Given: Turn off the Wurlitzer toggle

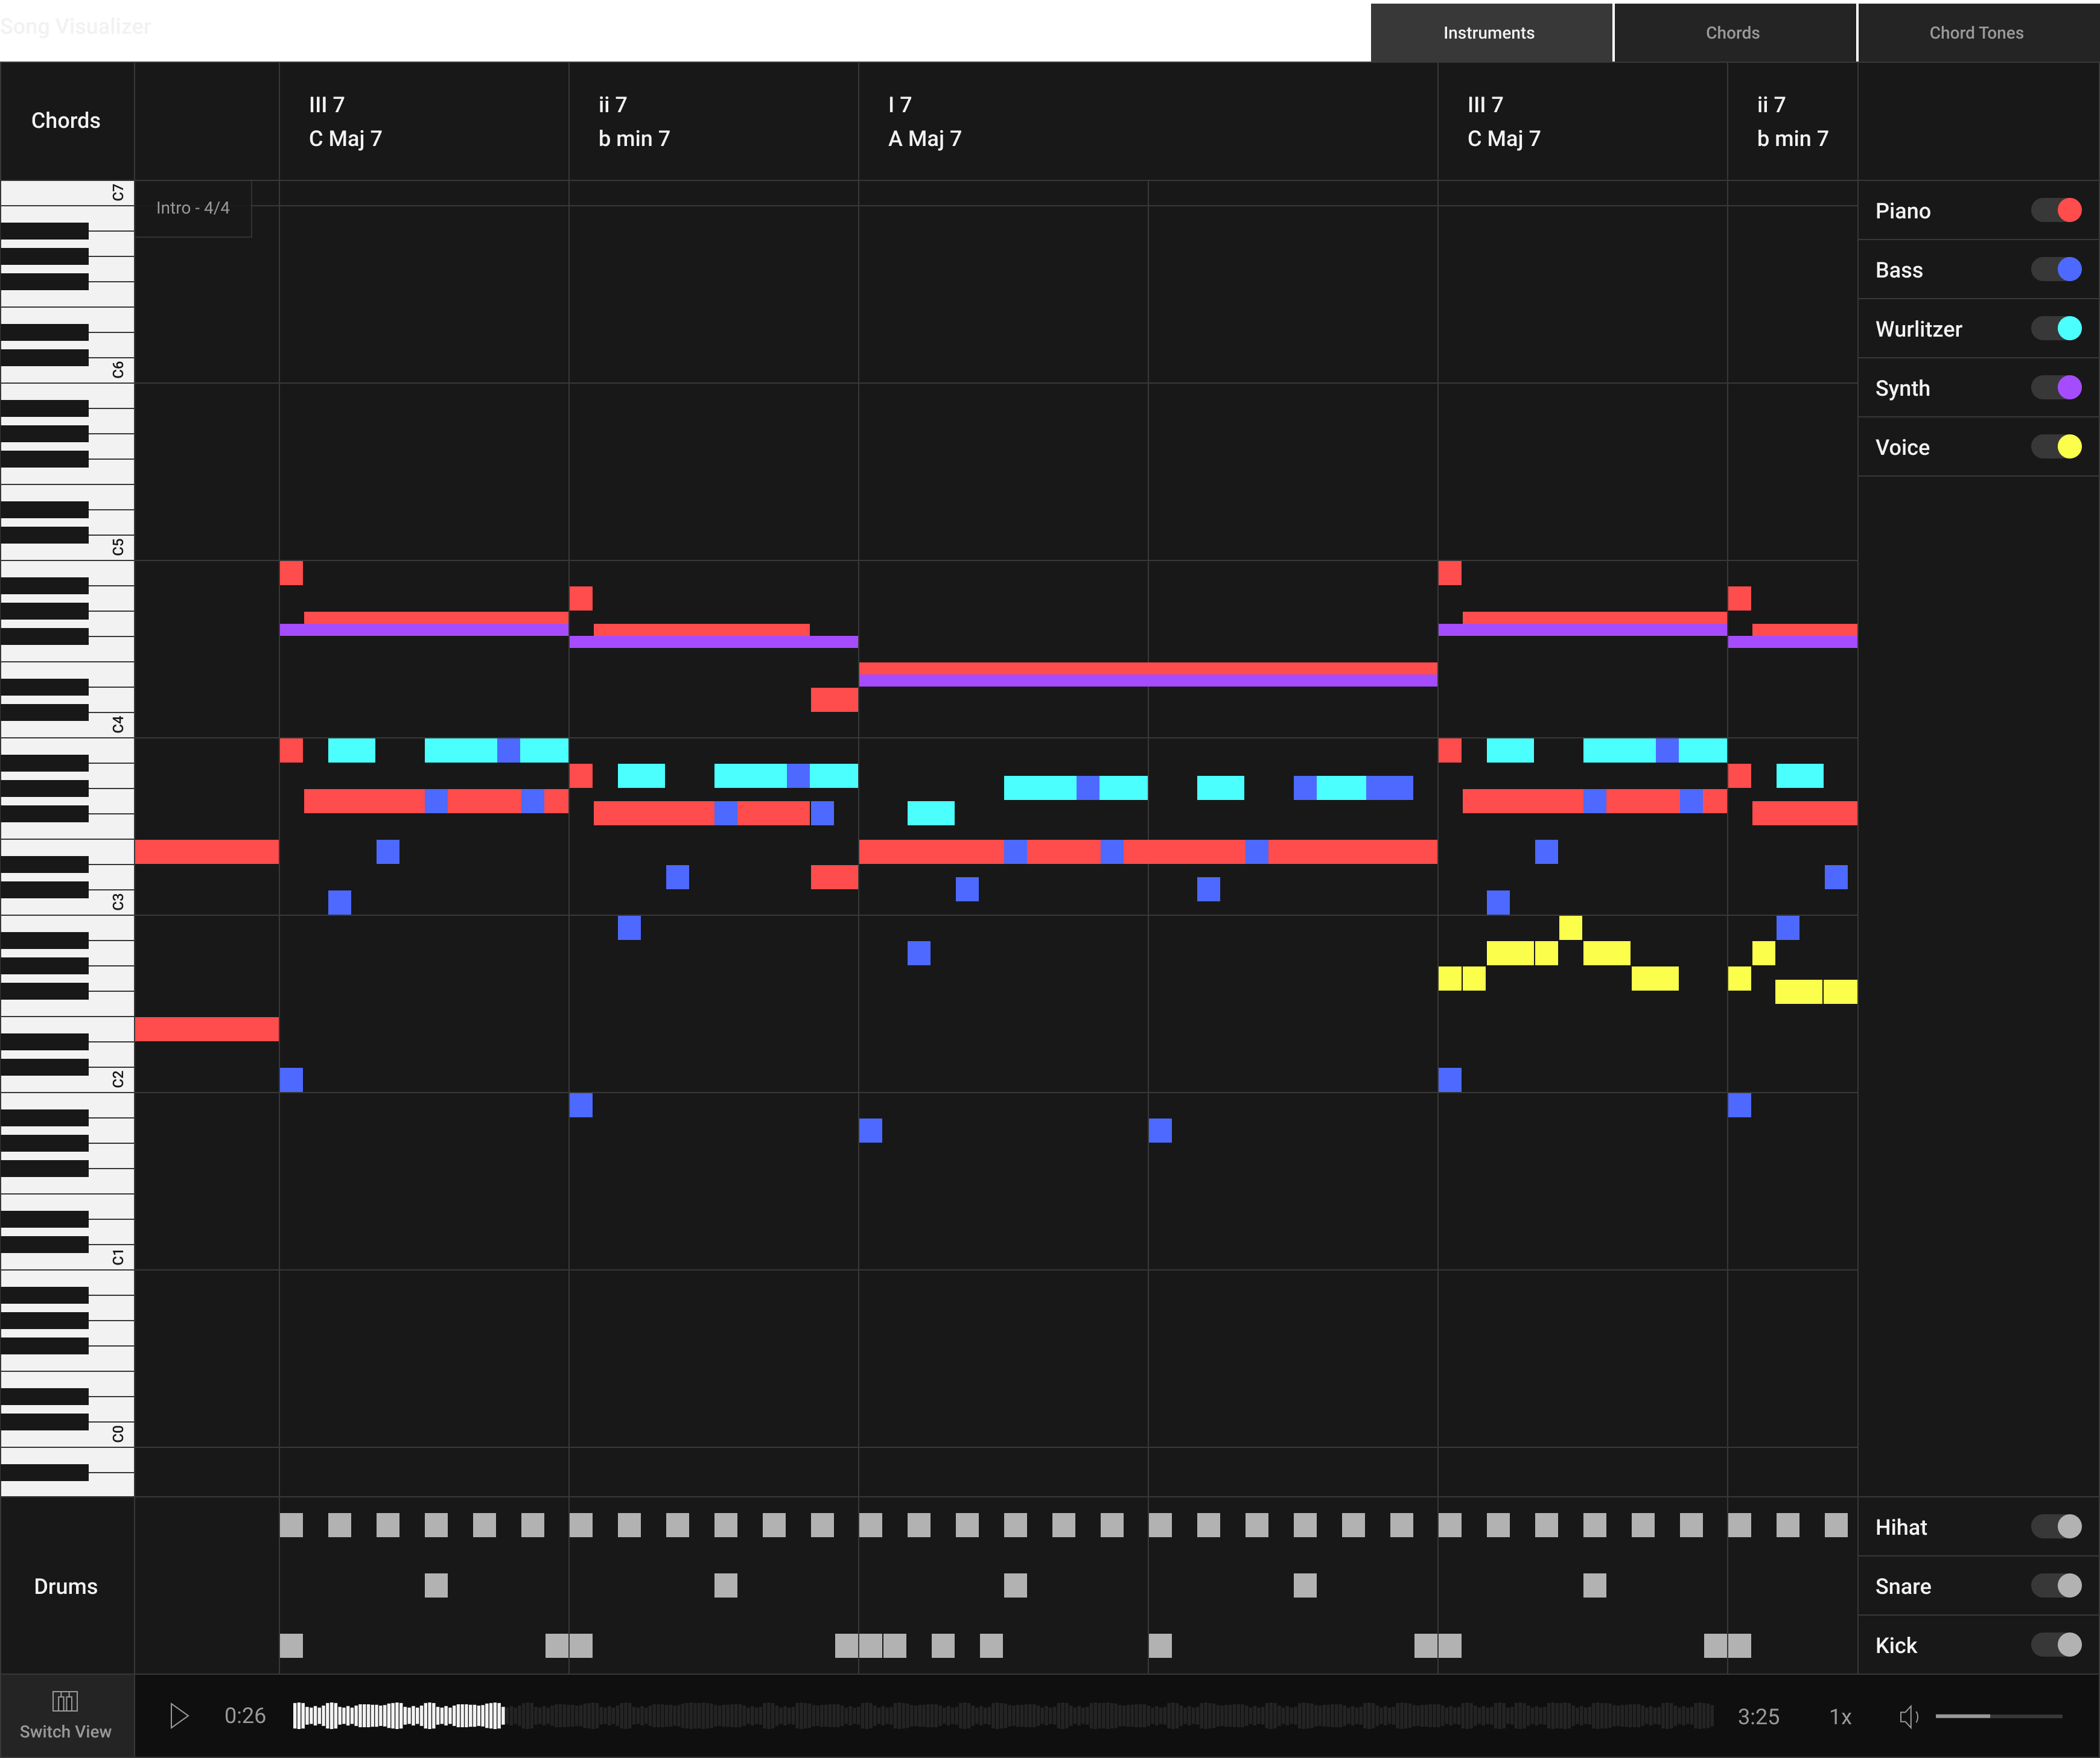Looking at the screenshot, I should (x=2056, y=328).
